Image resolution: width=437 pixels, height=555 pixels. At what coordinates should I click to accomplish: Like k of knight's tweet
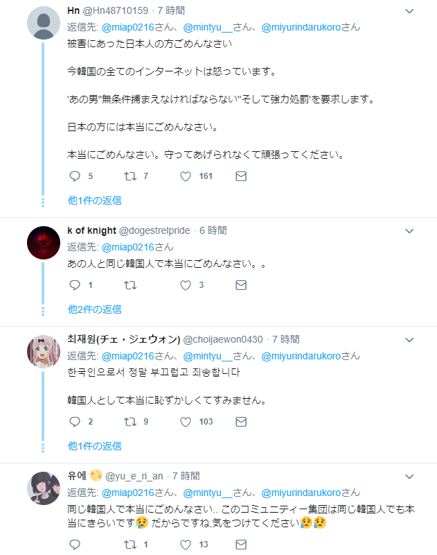(x=186, y=285)
